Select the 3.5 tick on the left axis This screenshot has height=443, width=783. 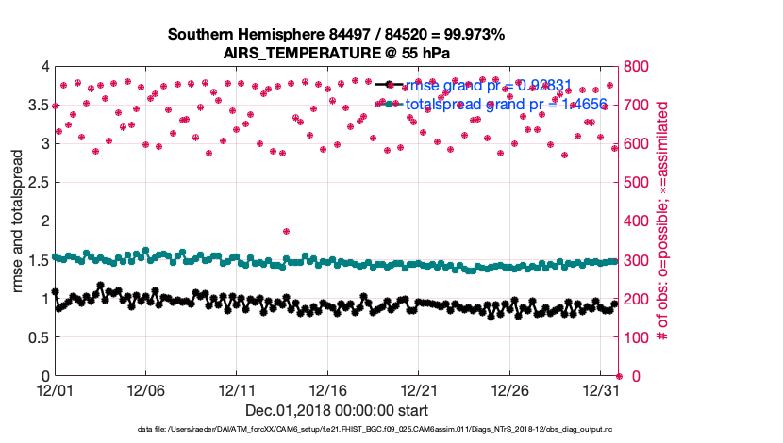tap(38, 106)
